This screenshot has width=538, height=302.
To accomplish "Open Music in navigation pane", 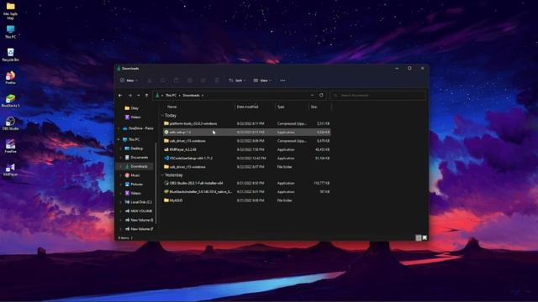I will (x=134, y=175).
